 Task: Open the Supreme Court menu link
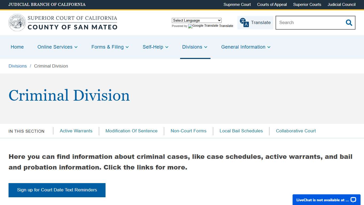click(237, 5)
